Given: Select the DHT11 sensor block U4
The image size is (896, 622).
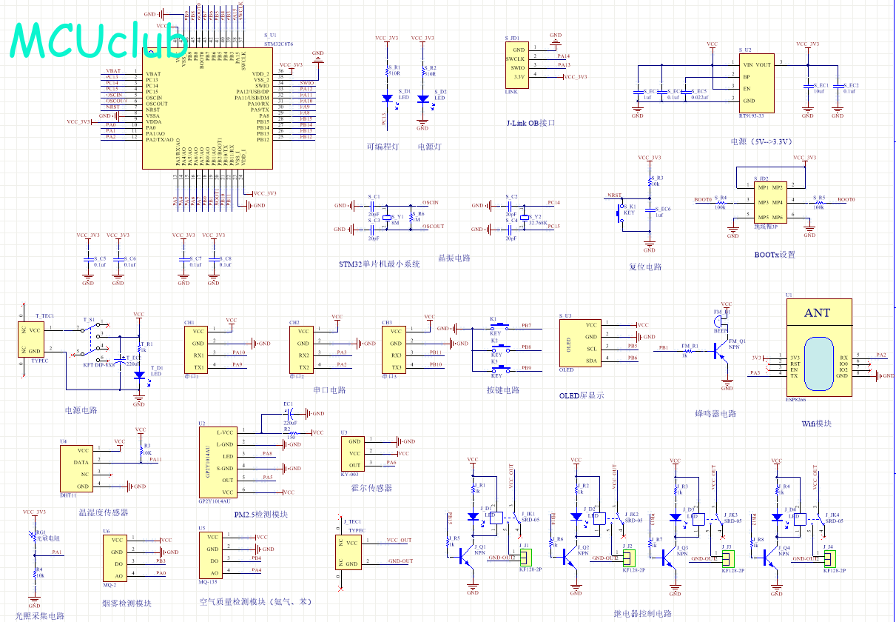Looking at the screenshot, I should [77, 468].
